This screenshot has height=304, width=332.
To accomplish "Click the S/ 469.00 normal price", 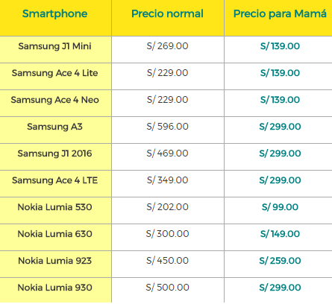I will pyautogui.click(x=167, y=153).
